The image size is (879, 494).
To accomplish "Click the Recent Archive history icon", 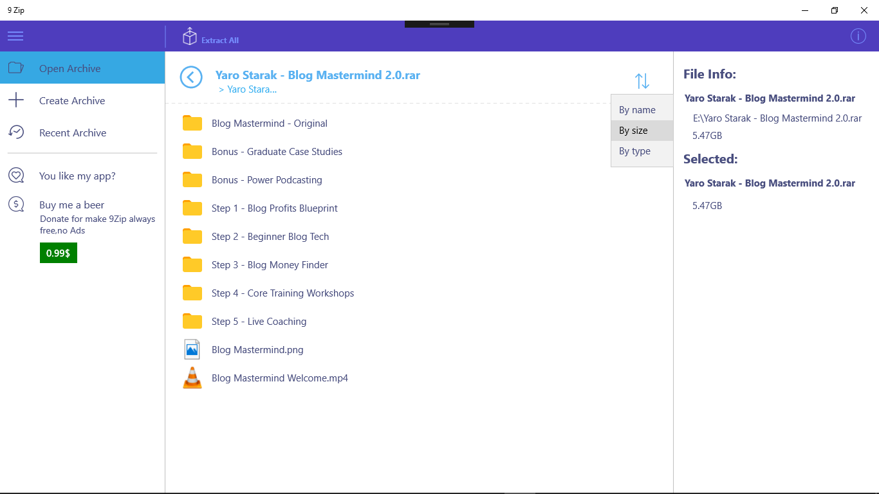I will click(15, 133).
